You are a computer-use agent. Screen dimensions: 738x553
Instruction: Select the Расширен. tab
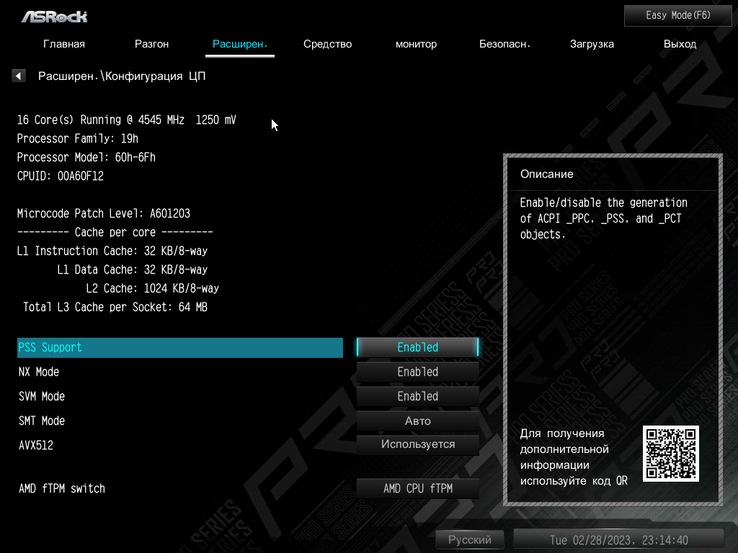coord(240,44)
